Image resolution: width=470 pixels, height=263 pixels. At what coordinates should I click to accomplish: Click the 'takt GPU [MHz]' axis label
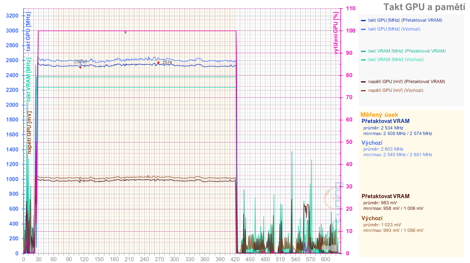click(x=28, y=32)
